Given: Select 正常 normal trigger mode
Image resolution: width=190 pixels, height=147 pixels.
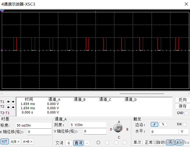Looking at the screenshot, I should 149,142.
